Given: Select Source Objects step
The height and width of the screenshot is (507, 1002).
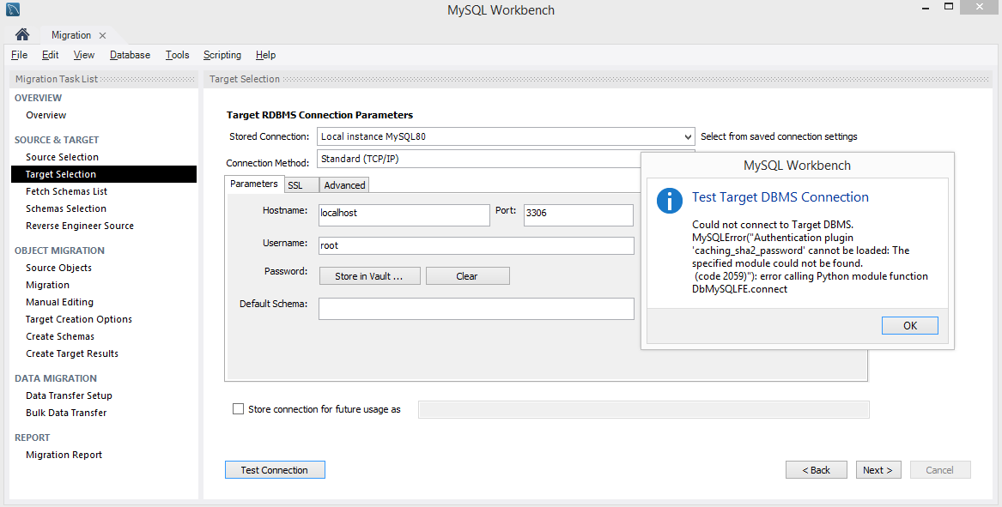Looking at the screenshot, I should pos(58,269).
